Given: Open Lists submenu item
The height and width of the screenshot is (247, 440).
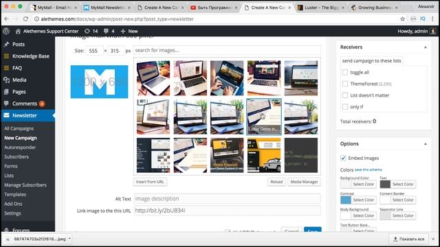Looking at the screenshot, I should tap(9, 176).
